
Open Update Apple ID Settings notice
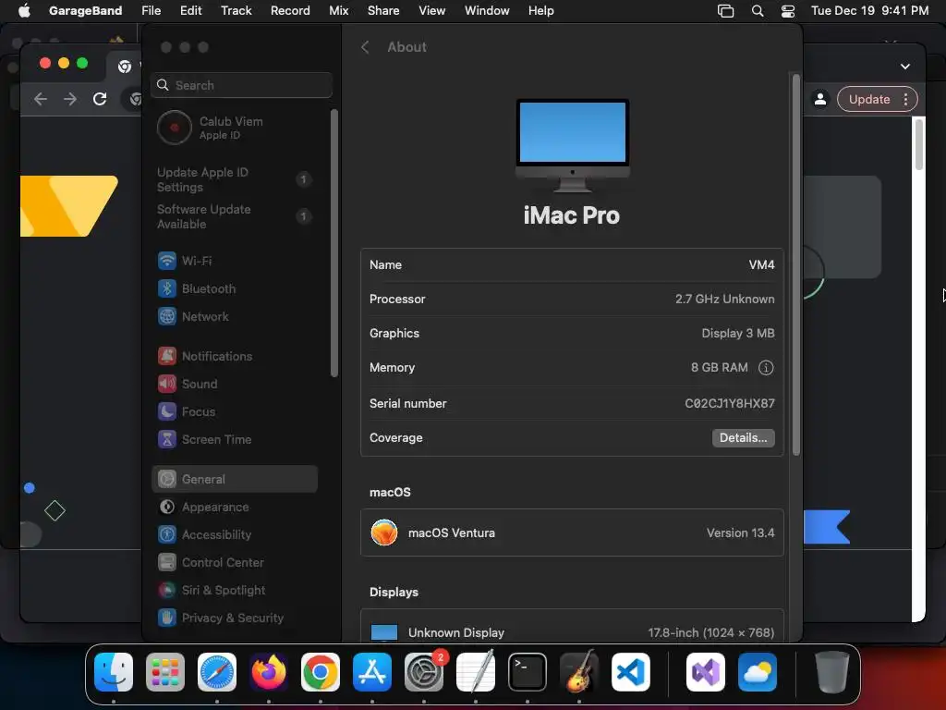[234, 179]
